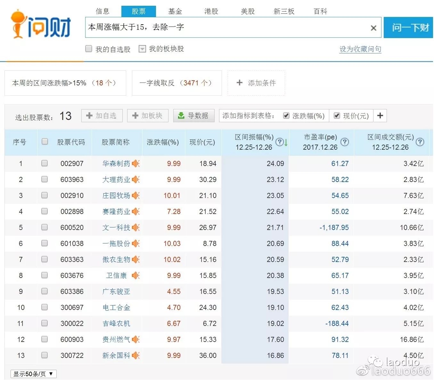
Task: Click the plus icon to add indicator column
Action: point(380,115)
